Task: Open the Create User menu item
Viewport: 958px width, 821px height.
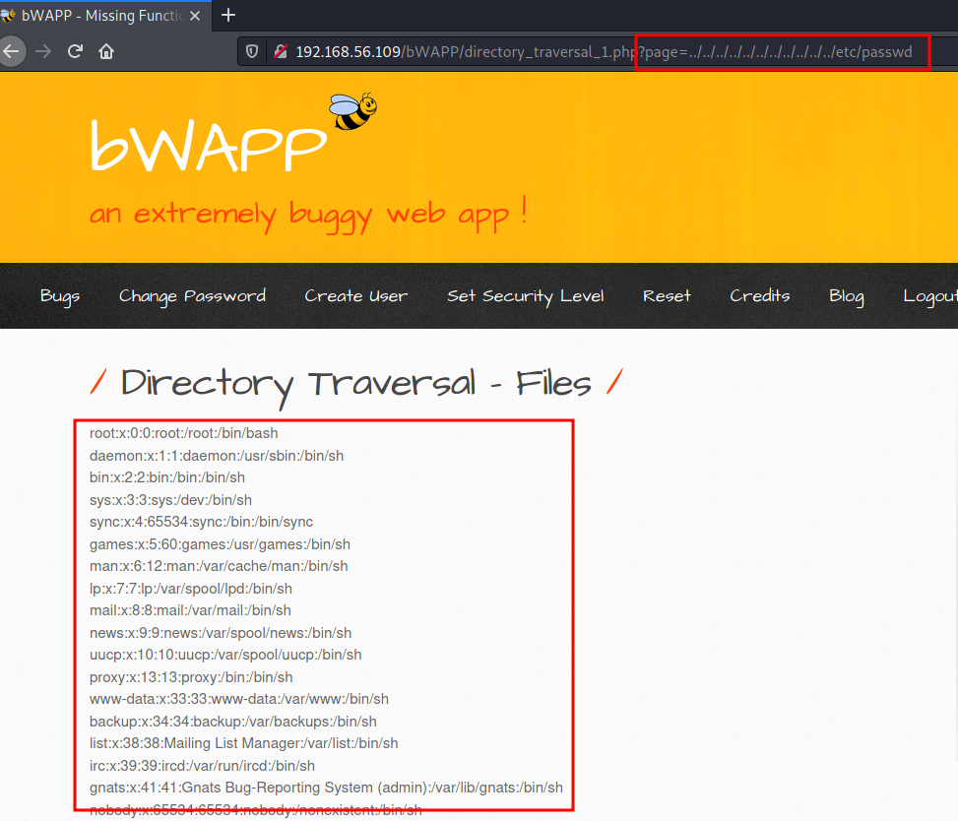Action: point(356,296)
